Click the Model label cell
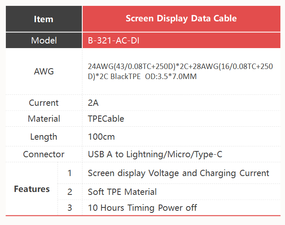This screenshot has height=225, width=285. pos(44,41)
